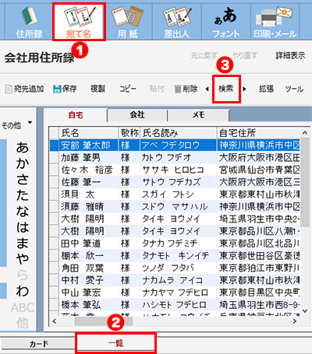Screen dimensions: 312x354
Task: Click the vertical scrollbar up arrow
Action: (305, 133)
